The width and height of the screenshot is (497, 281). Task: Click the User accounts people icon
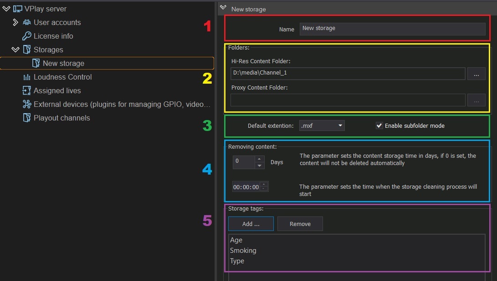point(26,22)
